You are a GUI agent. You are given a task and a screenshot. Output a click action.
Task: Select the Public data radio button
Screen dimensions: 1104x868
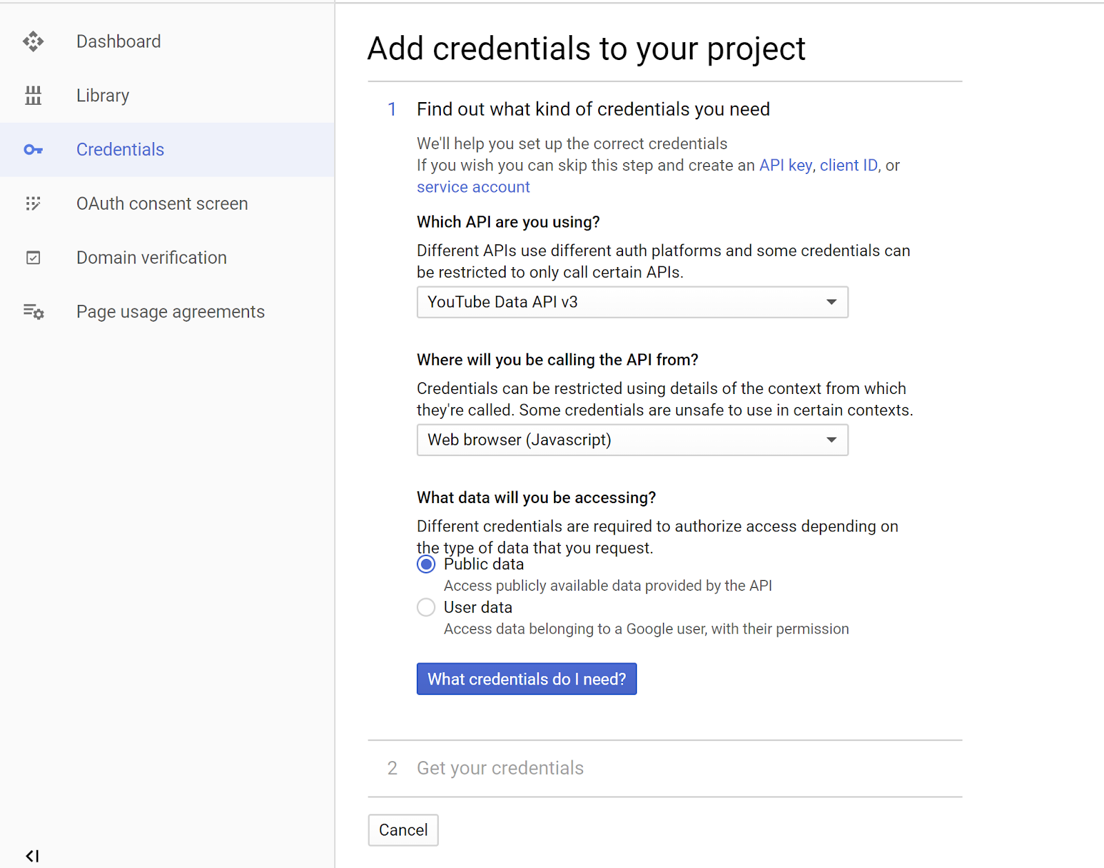(426, 564)
